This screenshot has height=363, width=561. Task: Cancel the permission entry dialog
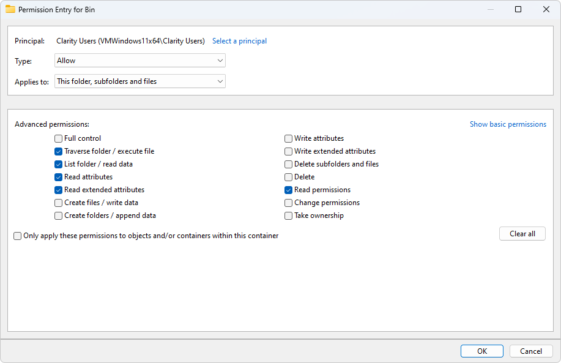pos(531,351)
